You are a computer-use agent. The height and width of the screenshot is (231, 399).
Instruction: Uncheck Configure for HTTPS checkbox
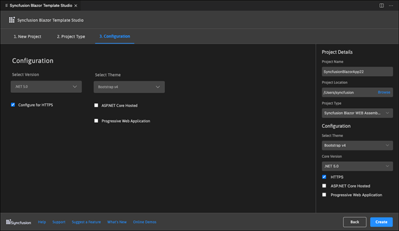13,105
